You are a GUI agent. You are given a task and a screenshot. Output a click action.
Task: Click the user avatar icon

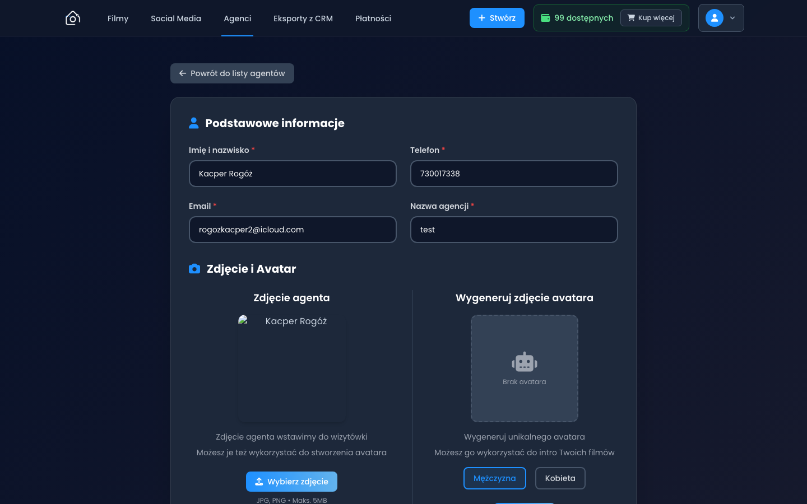[x=715, y=18]
